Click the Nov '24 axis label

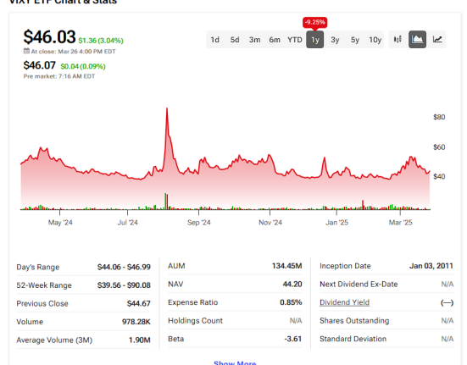(x=270, y=223)
